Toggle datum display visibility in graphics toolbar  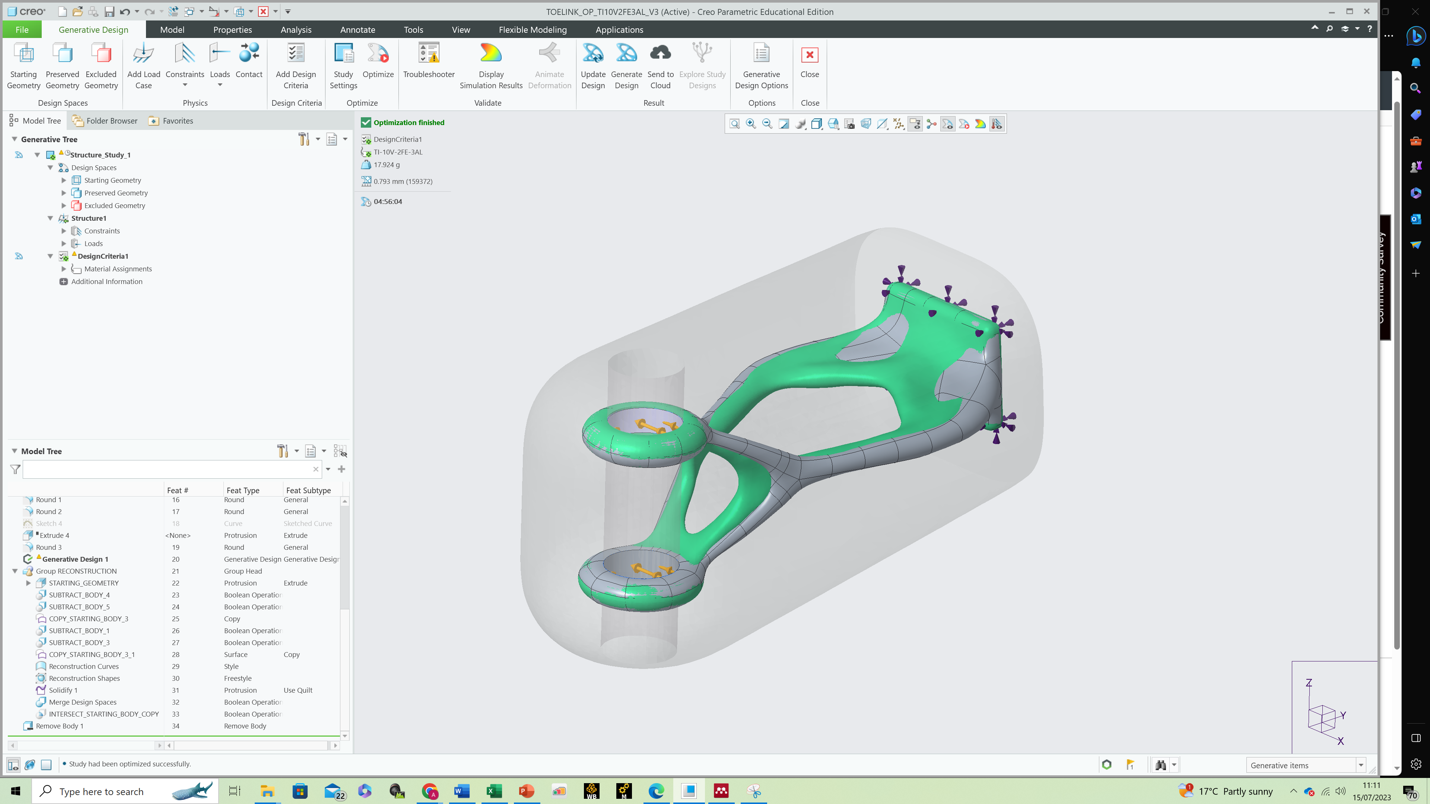coord(899,124)
